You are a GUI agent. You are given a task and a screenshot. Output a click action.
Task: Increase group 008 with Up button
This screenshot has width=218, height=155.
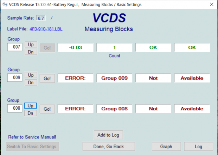[x=31, y=106]
